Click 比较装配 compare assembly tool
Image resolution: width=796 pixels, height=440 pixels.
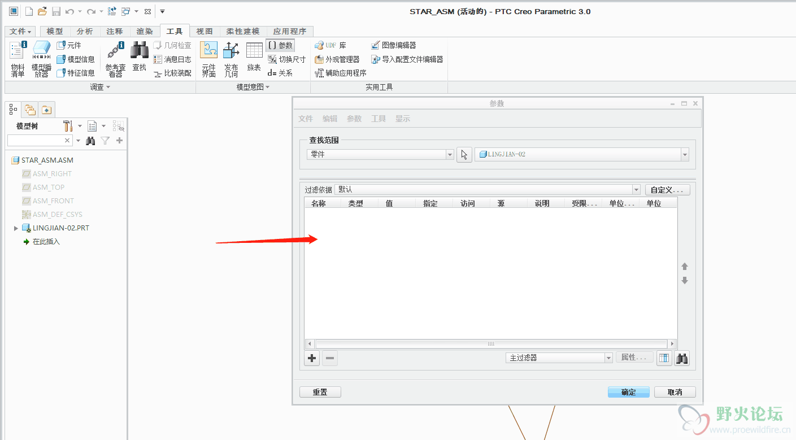point(172,73)
